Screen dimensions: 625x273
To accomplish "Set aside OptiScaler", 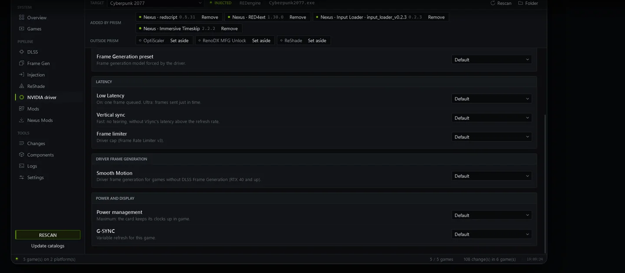I will [179, 40].
